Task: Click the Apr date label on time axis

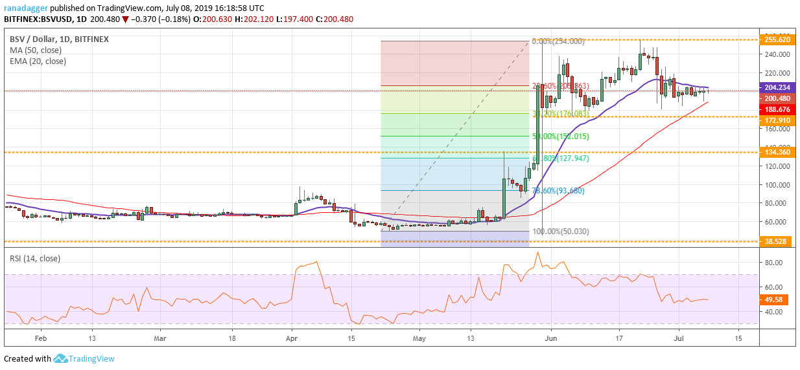Action: [x=292, y=338]
